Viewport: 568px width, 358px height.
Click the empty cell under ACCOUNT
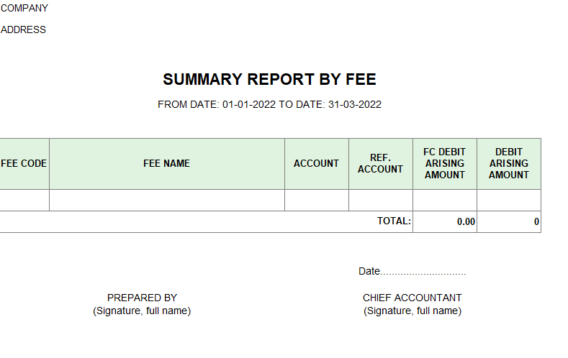point(316,200)
